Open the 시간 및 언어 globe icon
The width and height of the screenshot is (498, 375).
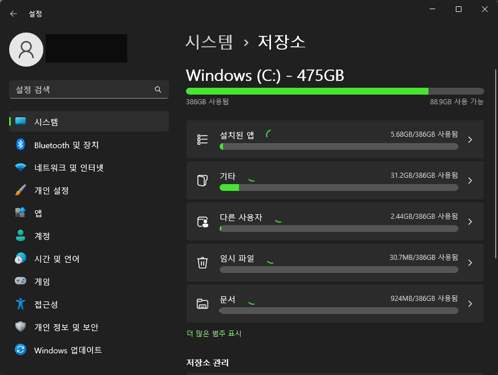tap(21, 258)
